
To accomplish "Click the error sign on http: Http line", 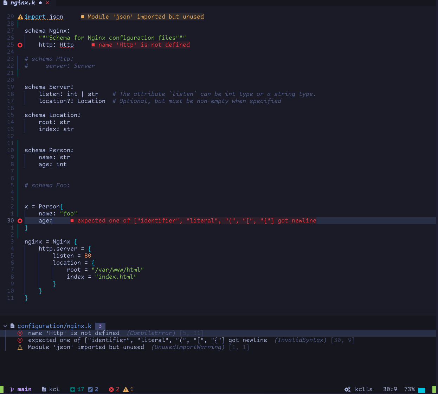I will tap(20, 45).
